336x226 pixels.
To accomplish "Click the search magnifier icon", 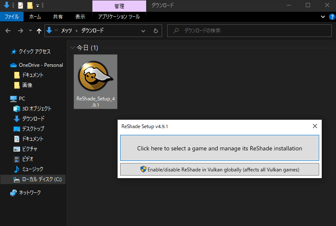I will (x=176, y=31).
